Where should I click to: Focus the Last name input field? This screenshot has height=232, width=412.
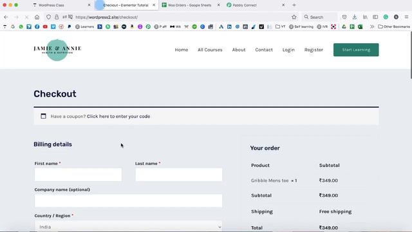(179, 175)
